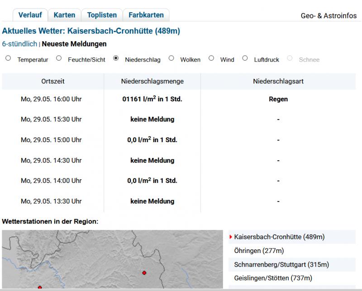This screenshot has height=291, width=362.
Task: Select Schnarrenberg/Stuttgart (315m) station
Action: [x=281, y=264]
